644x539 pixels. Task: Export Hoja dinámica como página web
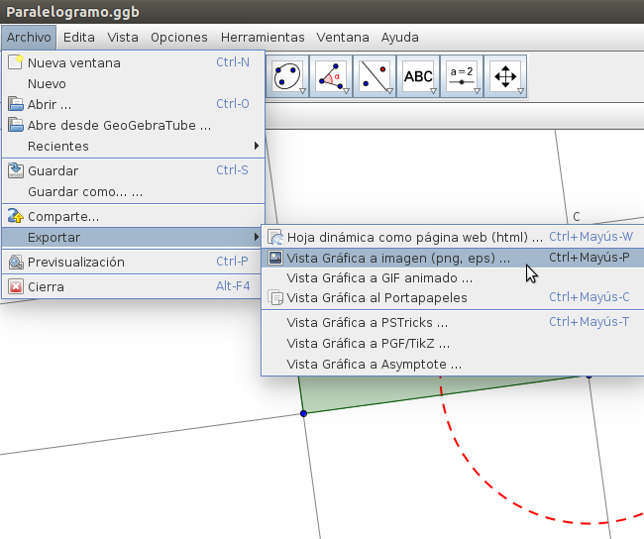454,237
